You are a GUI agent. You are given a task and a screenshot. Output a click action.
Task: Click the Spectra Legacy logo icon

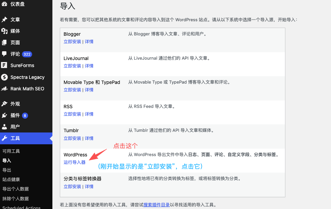[4, 77]
